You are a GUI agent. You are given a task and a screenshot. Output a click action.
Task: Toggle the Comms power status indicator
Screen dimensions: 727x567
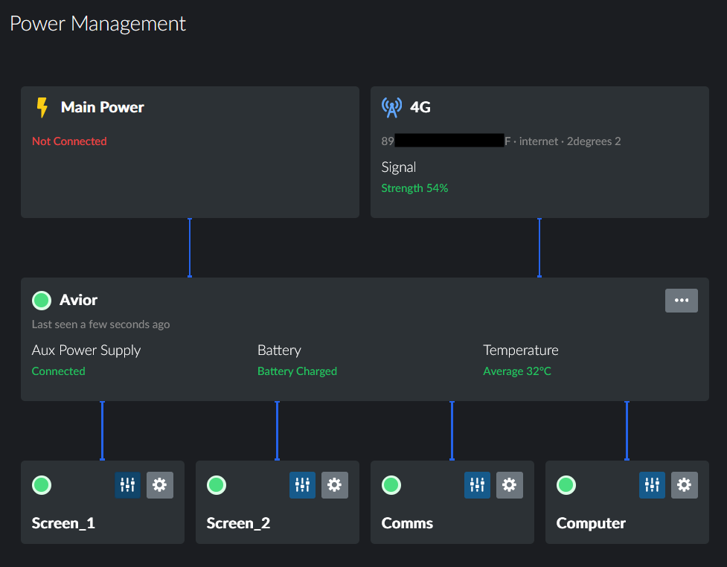coord(391,484)
